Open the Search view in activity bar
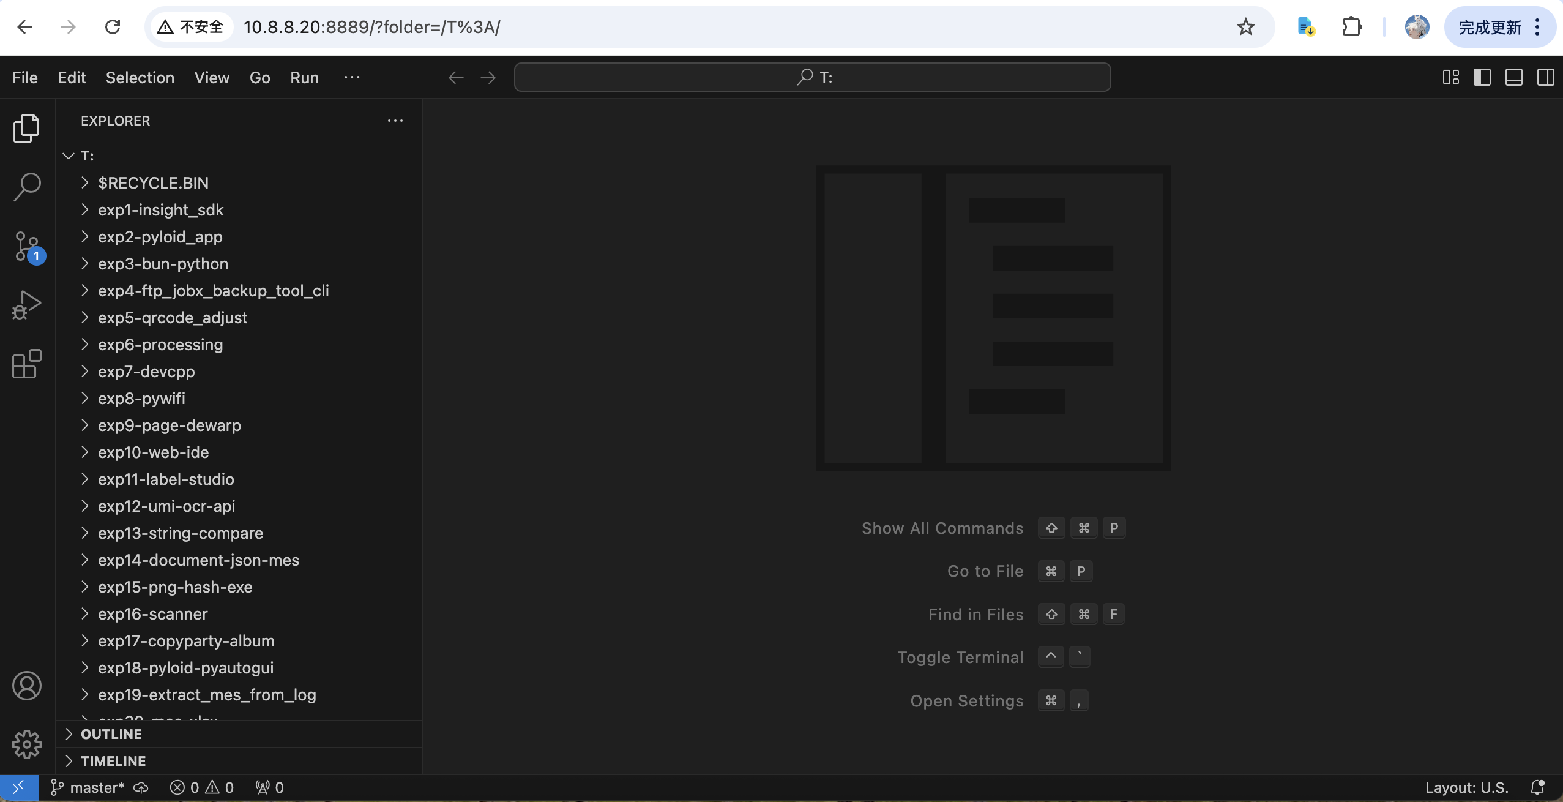The height and width of the screenshot is (802, 1563). pyautogui.click(x=27, y=187)
